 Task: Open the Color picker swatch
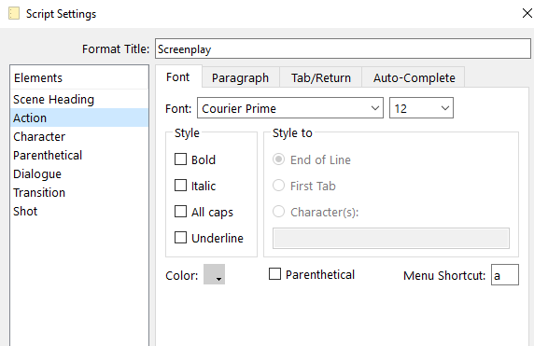pos(214,274)
